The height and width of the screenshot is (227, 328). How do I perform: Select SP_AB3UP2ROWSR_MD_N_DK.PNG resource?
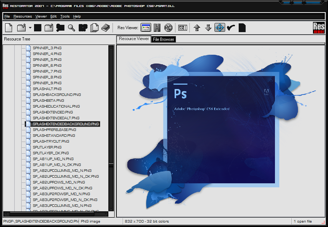click(x=65, y=200)
